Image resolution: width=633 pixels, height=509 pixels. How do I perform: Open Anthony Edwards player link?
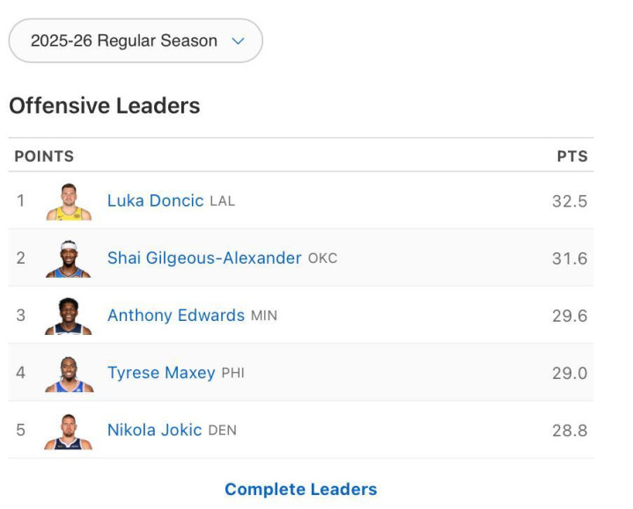[x=176, y=316]
